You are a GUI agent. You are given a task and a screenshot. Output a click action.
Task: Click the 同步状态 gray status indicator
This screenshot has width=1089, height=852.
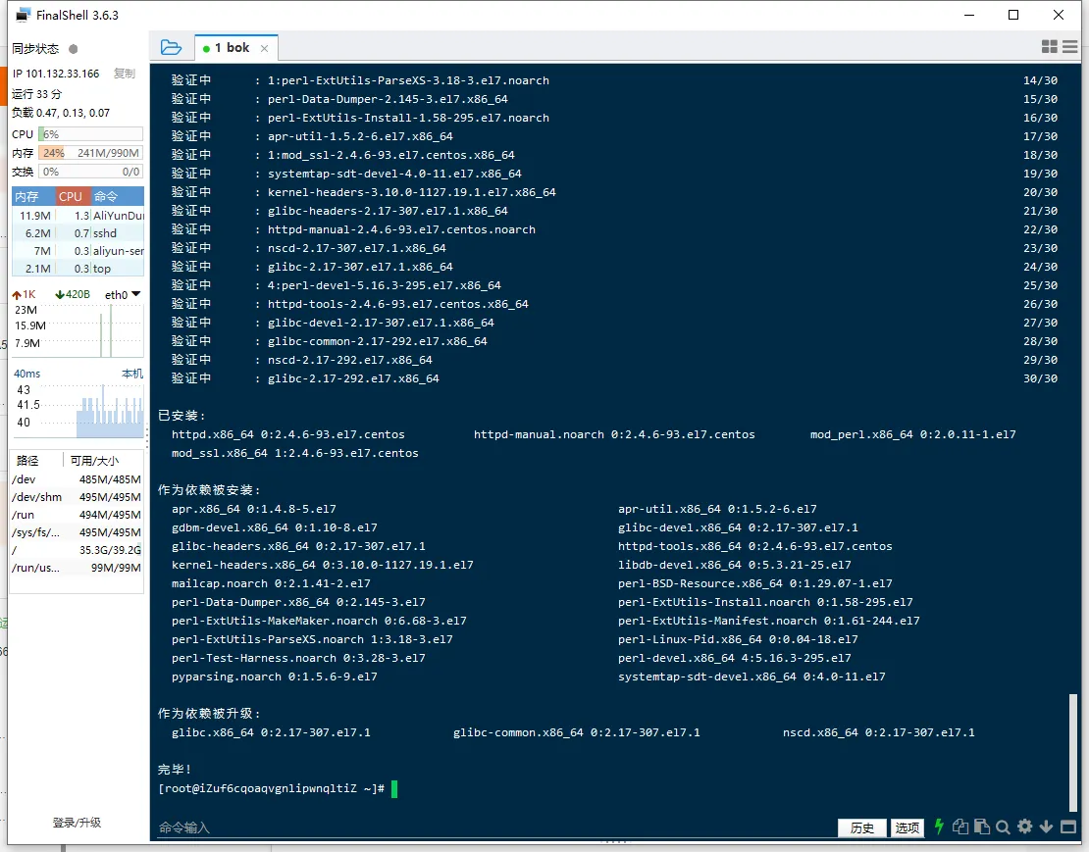[x=73, y=49]
